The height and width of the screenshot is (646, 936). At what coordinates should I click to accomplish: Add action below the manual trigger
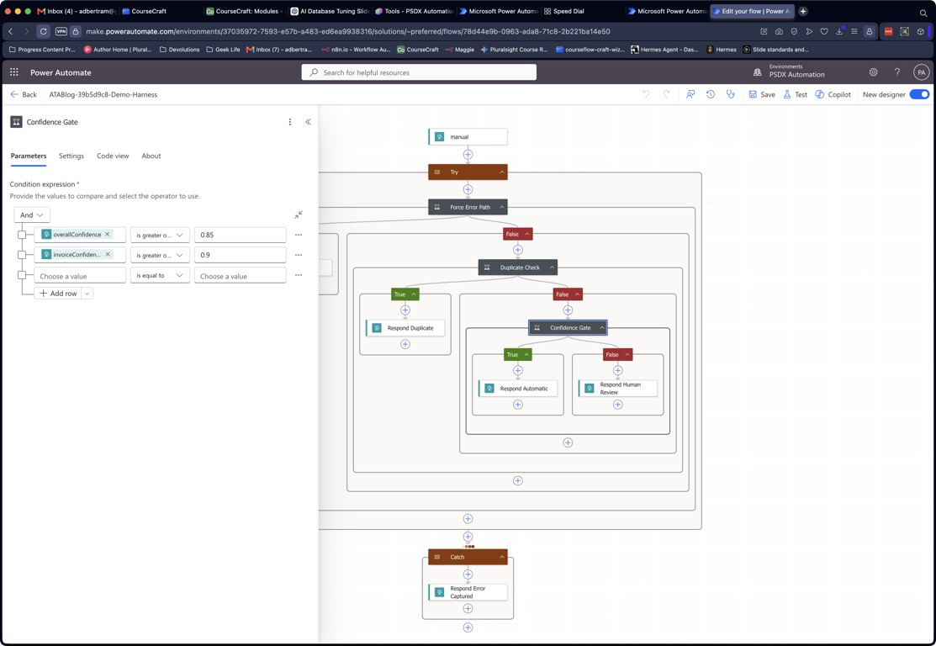coord(468,155)
